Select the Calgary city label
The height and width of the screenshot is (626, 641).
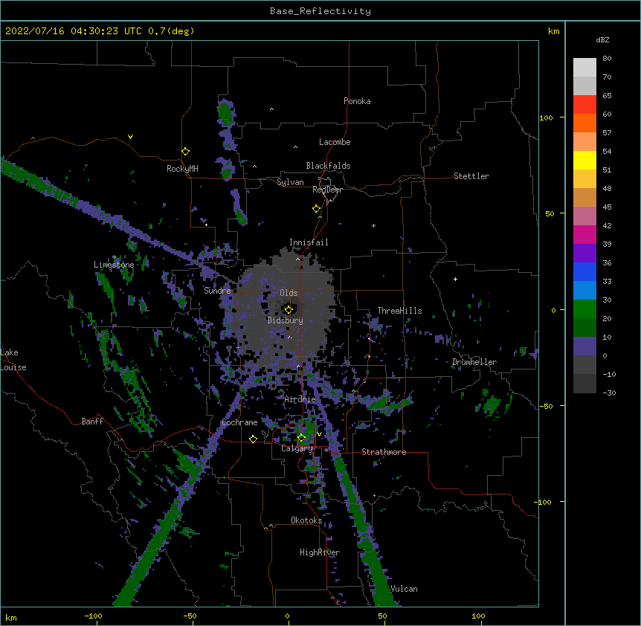click(x=297, y=448)
